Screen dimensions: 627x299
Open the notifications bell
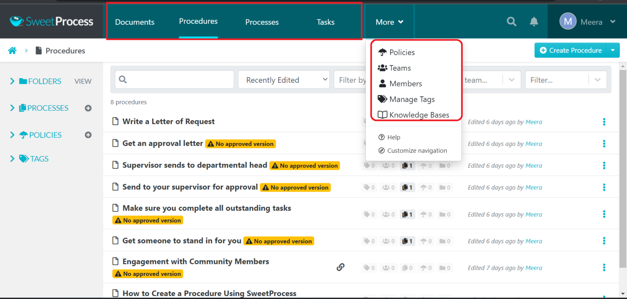click(534, 22)
